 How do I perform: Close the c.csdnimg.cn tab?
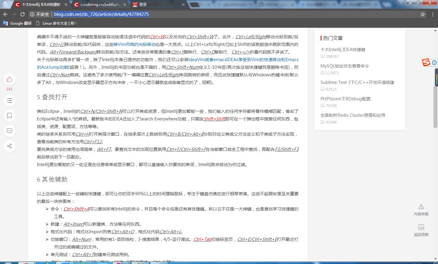pyautogui.click(x=125, y=5)
